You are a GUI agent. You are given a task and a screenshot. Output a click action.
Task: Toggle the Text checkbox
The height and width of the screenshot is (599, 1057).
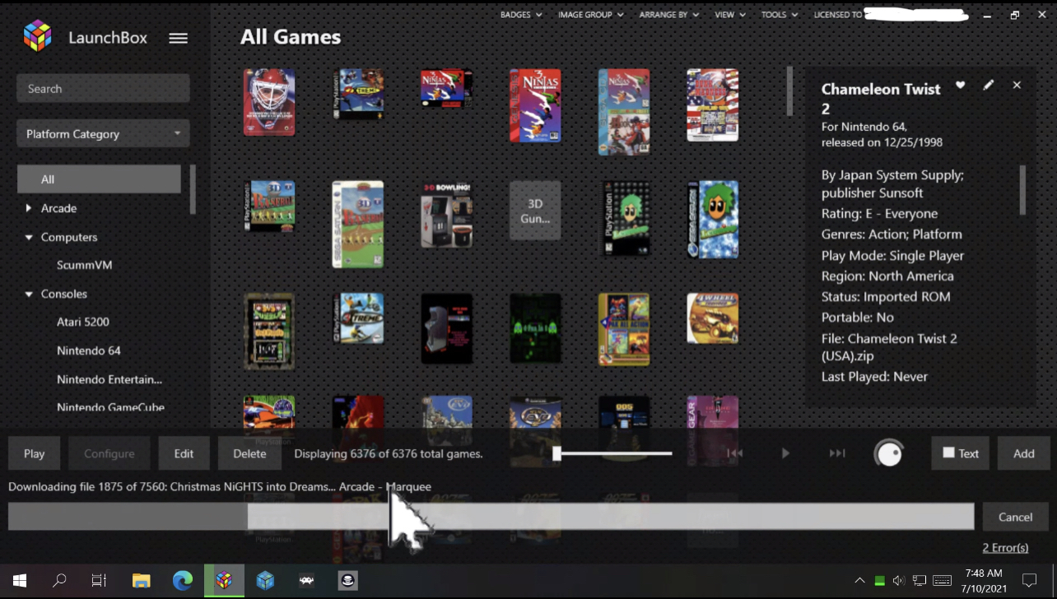948,453
